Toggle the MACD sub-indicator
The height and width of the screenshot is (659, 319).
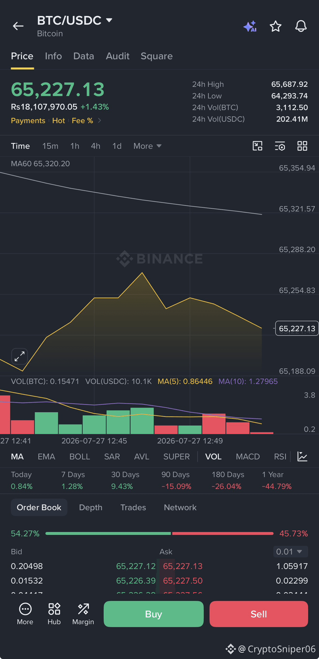point(248,457)
